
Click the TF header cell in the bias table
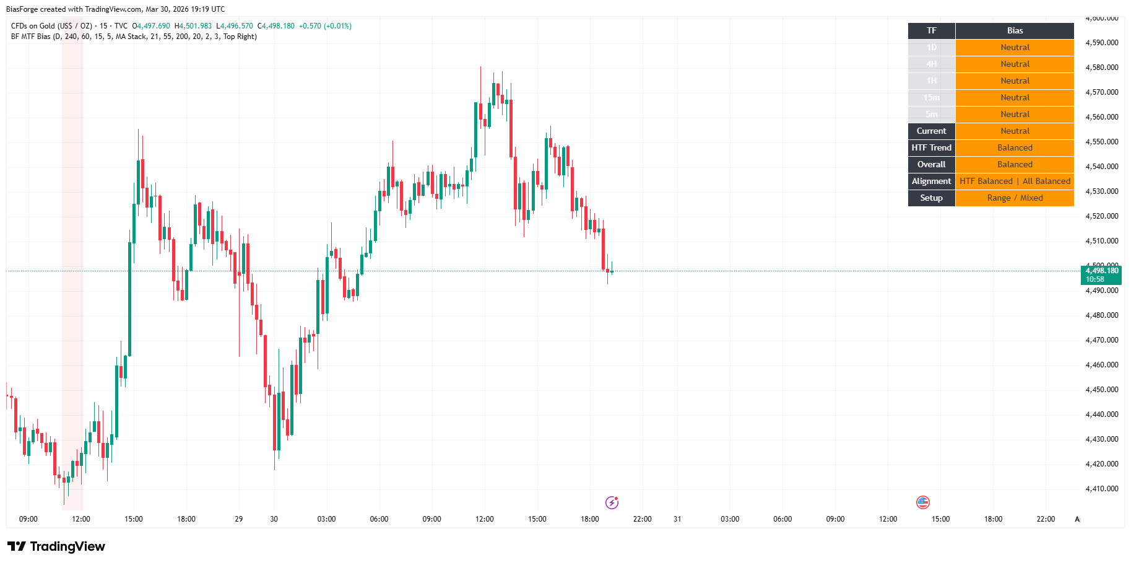[931, 30]
